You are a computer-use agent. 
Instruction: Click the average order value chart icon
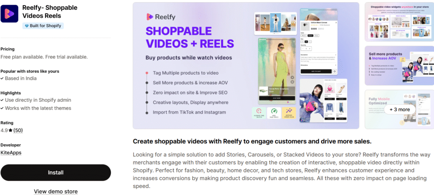point(289,113)
